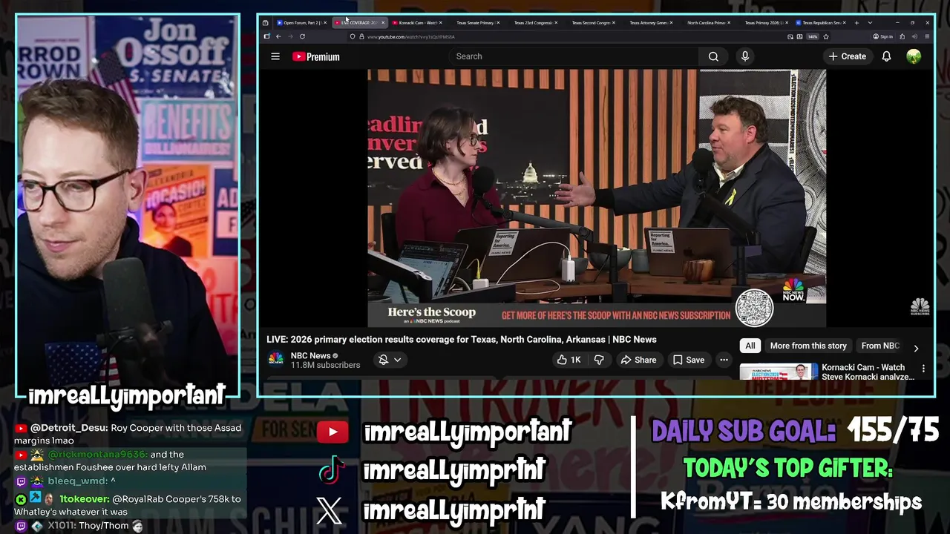Viewport: 950px width, 534px height.
Task: Switch to Texas Republican Senate tab
Action: pyautogui.click(x=822, y=23)
